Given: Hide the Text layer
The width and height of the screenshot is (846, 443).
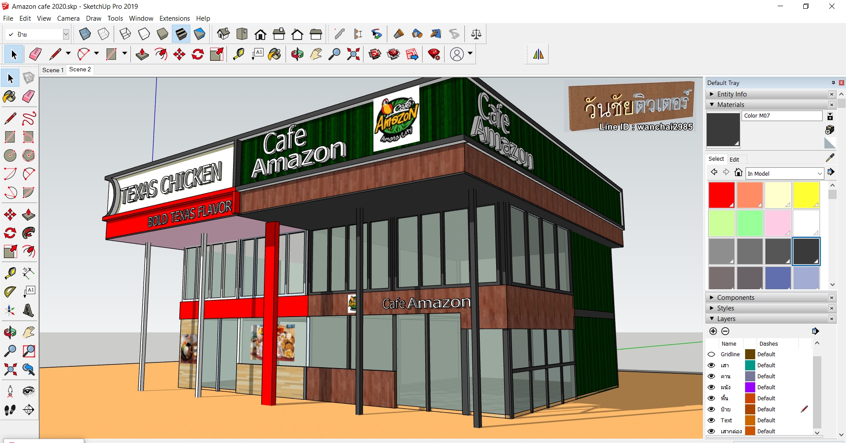Looking at the screenshot, I should [x=711, y=421].
